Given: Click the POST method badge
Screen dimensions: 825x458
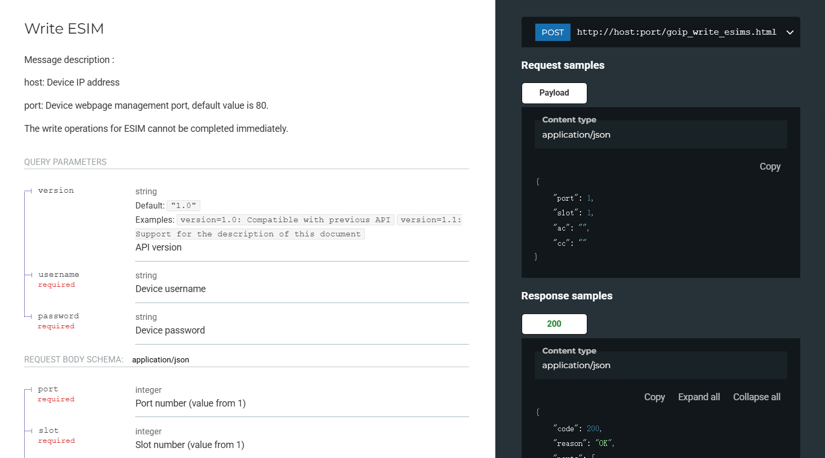Looking at the screenshot, I should point(552,33).
